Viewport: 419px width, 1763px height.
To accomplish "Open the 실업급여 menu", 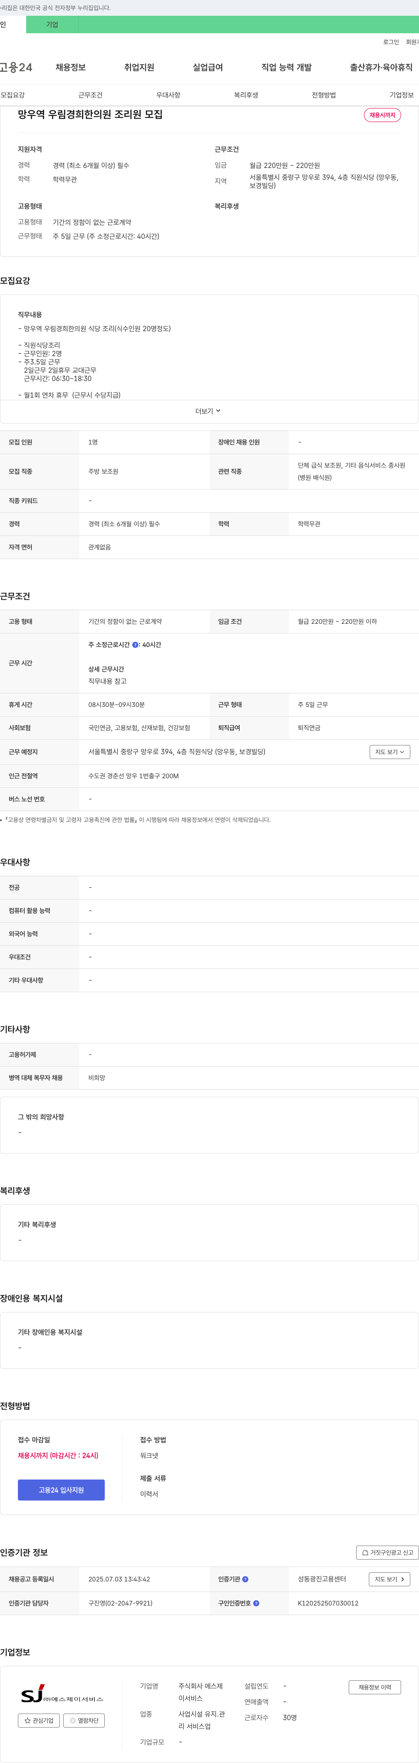I will [x=207, y=68].
